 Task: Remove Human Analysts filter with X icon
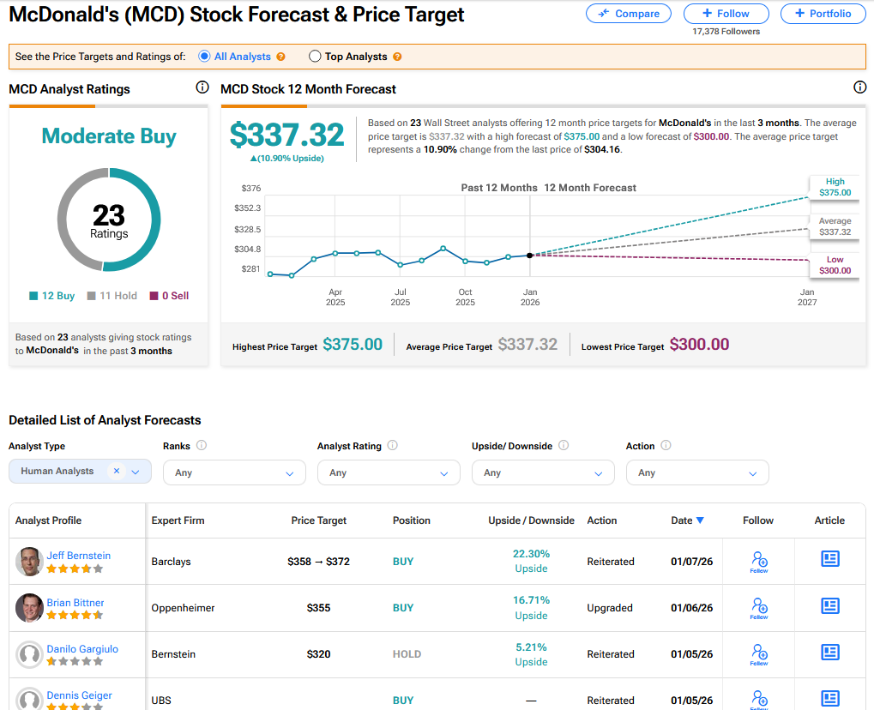(117, 471)
